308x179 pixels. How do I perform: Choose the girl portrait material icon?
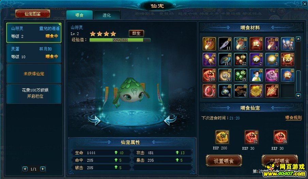pyautogui.click(x=256, y=75)
